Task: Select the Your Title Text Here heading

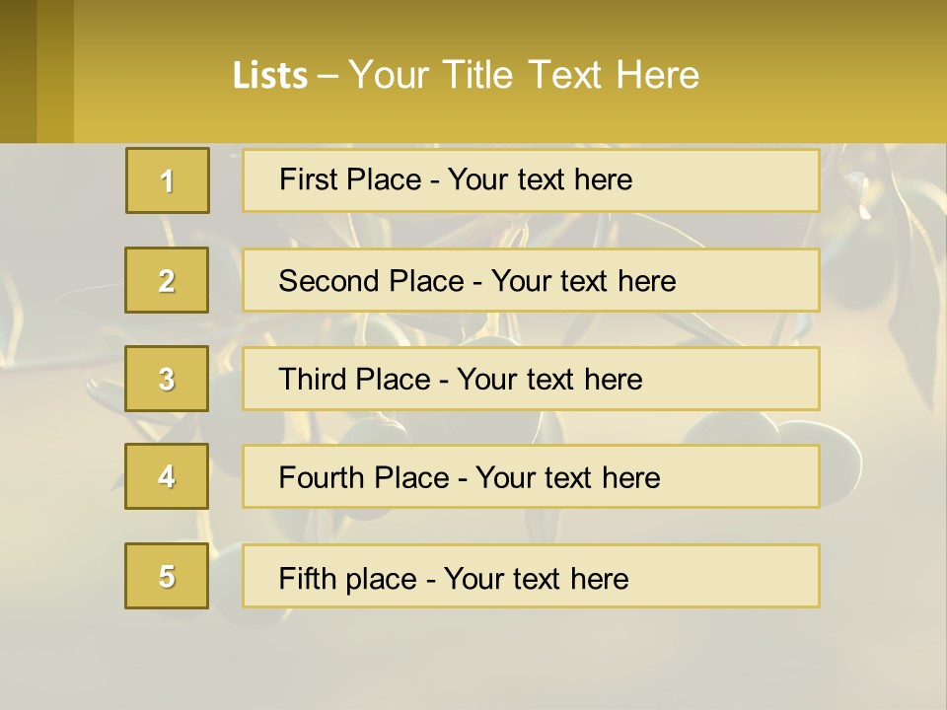Action: point(524,75)
